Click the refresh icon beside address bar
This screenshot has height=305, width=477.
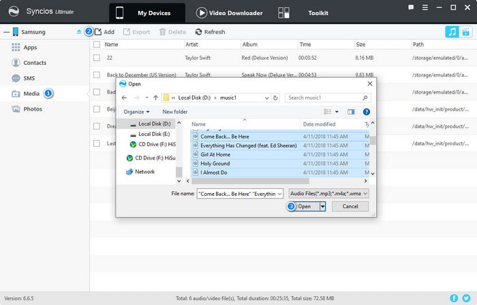pos(275,98)
